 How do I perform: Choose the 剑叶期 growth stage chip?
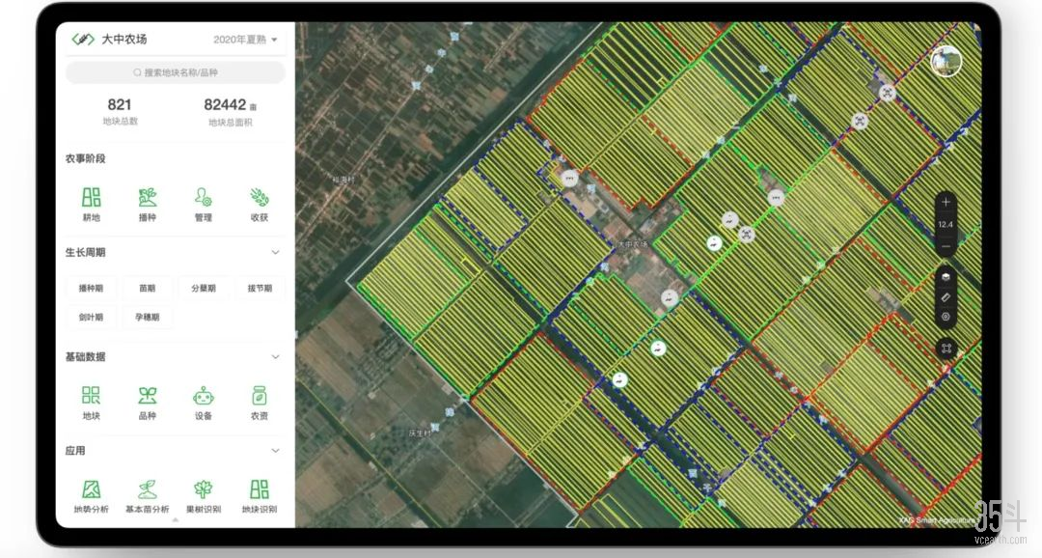(91, 318)
